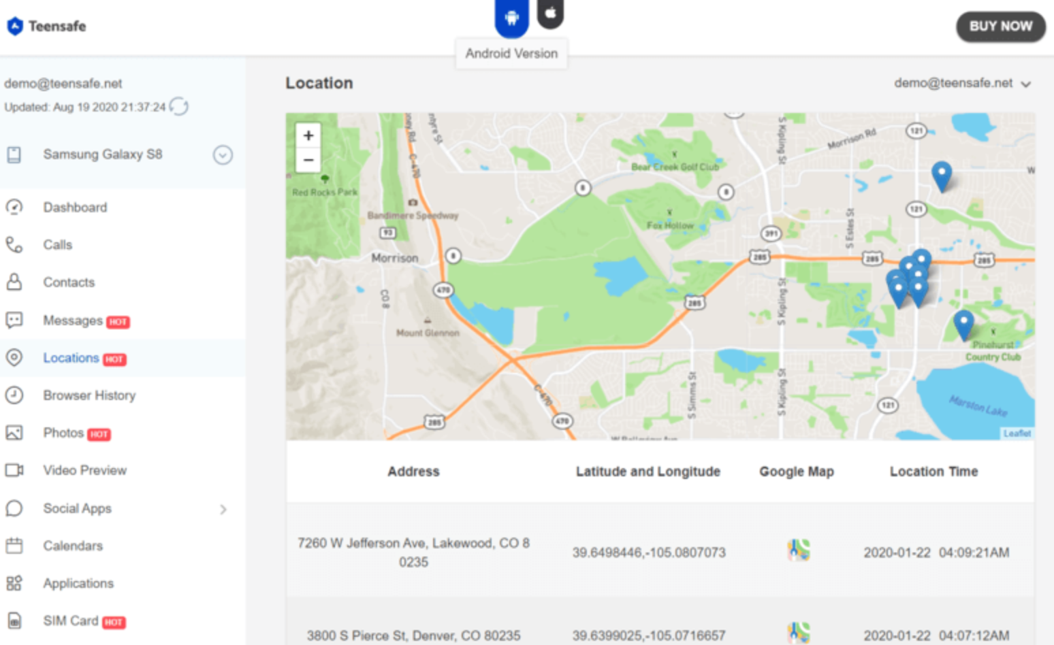Image resolution: width=1054 pixels, height=645 pixels.
Task: Zoom out on the map with minus button
Action: pos(308,160)
